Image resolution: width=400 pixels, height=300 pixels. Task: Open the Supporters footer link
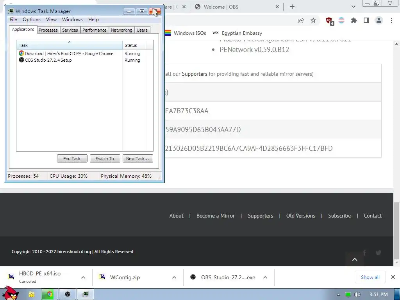pos(261,216)
